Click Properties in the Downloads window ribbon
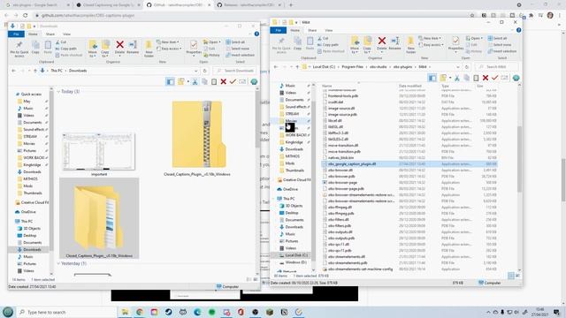566x318 pixels. (x=194, y=48)
